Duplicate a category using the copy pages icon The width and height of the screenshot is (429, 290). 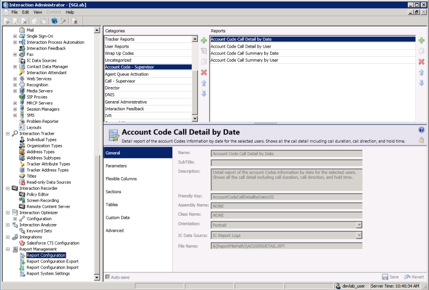point(204,61)
